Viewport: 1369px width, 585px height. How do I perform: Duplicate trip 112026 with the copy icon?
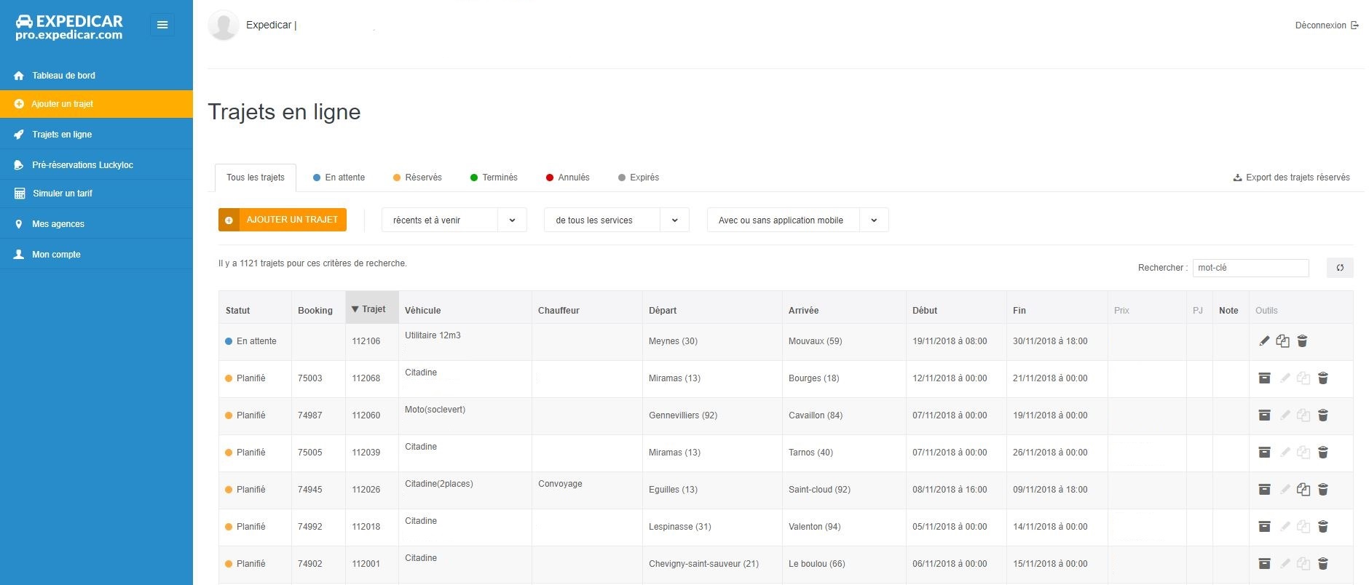click(1303, 490)
